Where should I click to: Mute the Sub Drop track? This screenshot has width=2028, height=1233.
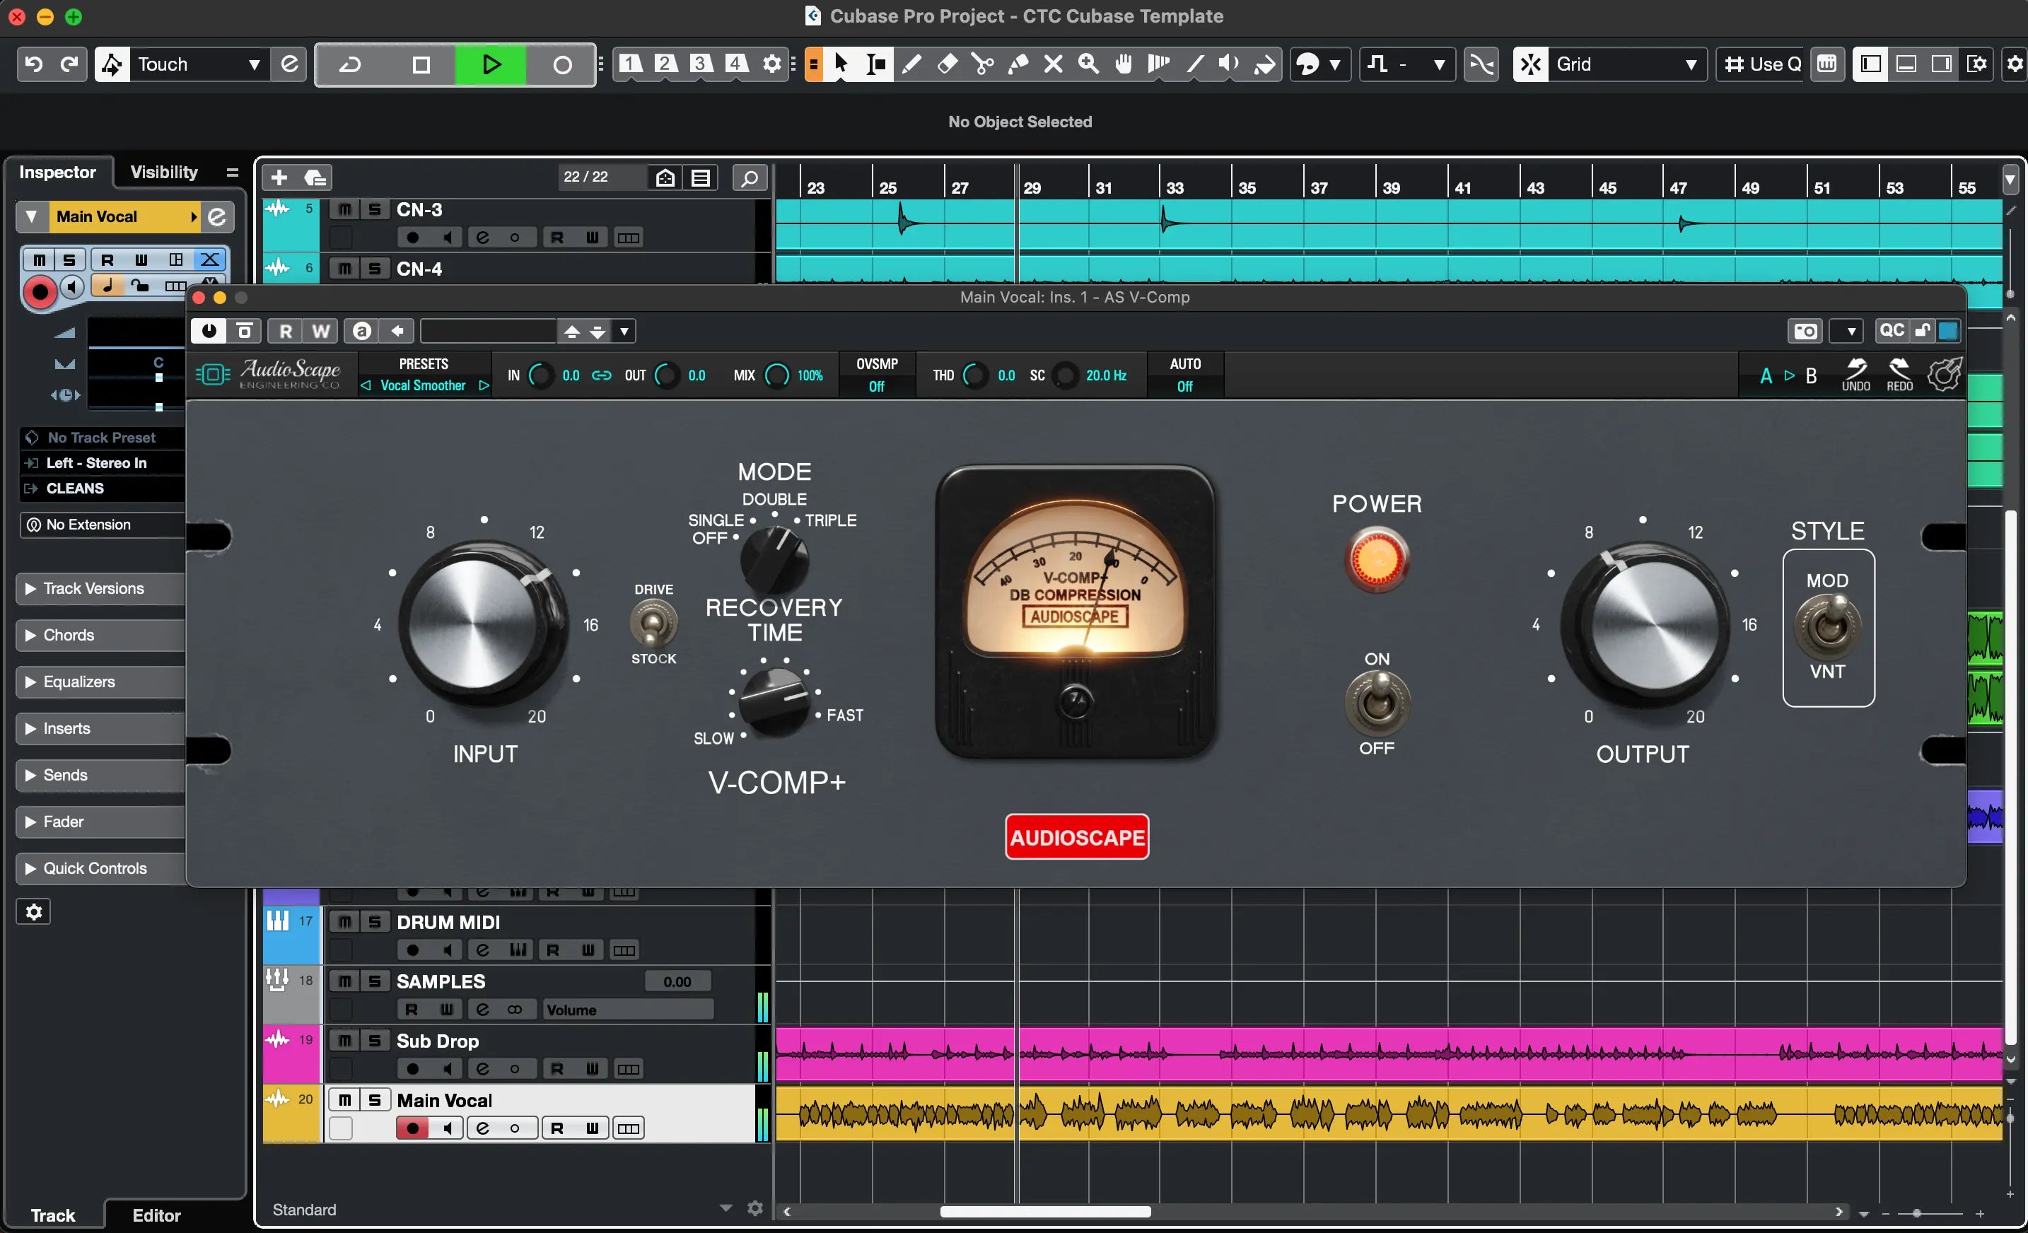click(345, 1041)
